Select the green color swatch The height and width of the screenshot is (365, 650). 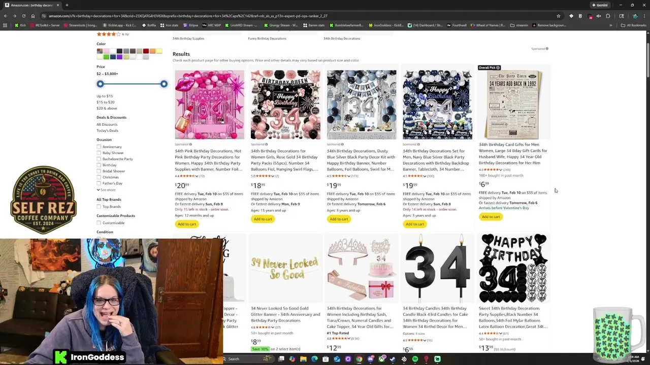[x=106, y=57]
